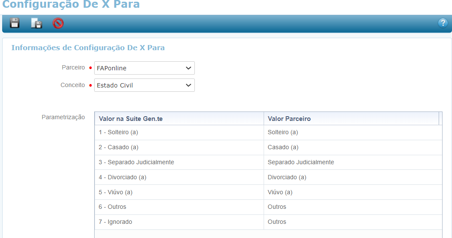
Task: Click partner value Separado Judicialmente cell
Action: pyautogui.click(x=353, y=163)
